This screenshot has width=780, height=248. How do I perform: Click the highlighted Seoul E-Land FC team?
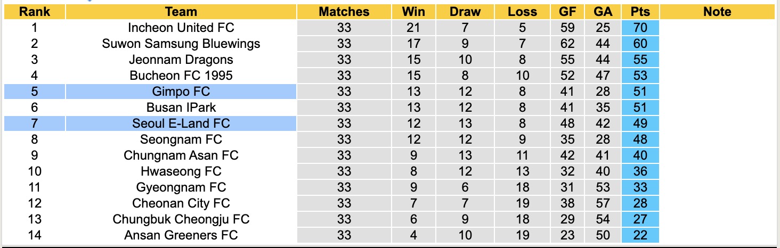click(181, 123)
